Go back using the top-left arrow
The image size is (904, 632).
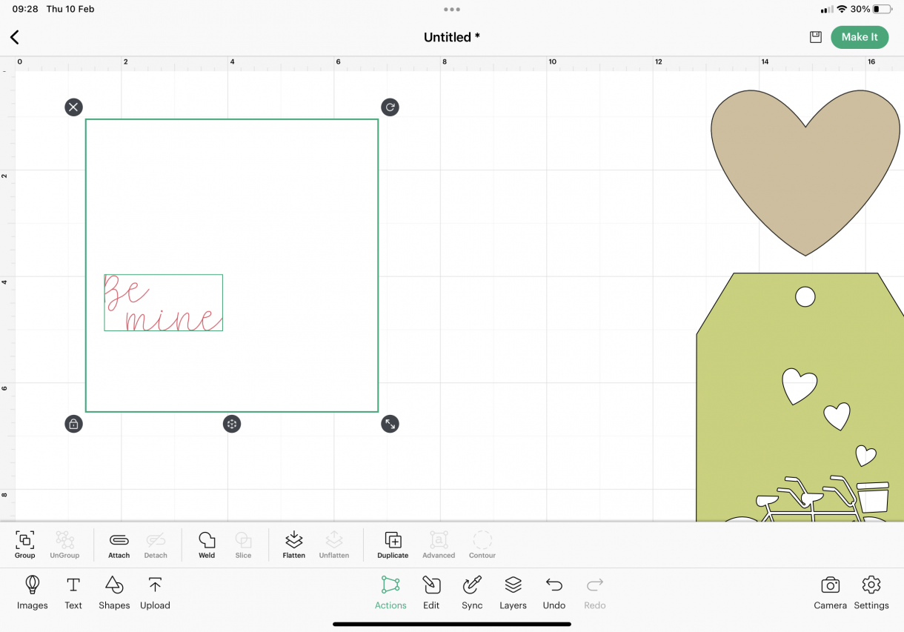(x=15, y=37)
